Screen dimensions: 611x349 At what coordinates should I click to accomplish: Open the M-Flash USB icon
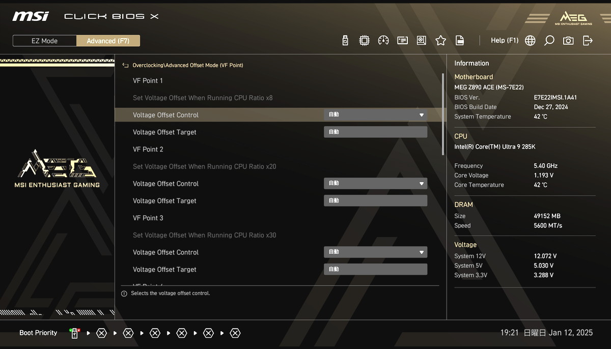345,41
